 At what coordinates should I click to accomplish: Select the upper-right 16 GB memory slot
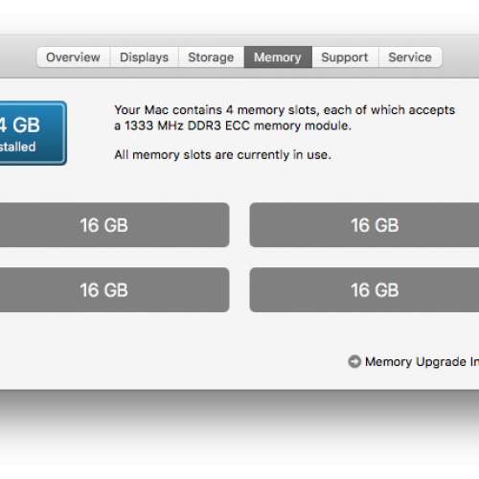coord(364,225)
